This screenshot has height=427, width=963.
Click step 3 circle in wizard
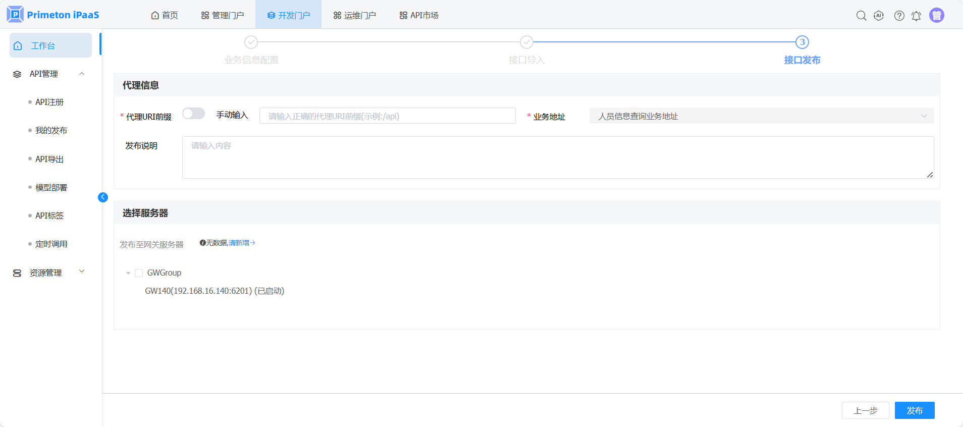click(802, 42)
